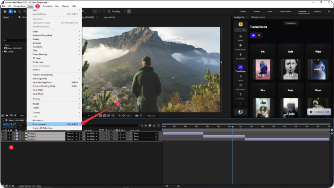Click the Home tool icon in toolbar

(4, 11)
